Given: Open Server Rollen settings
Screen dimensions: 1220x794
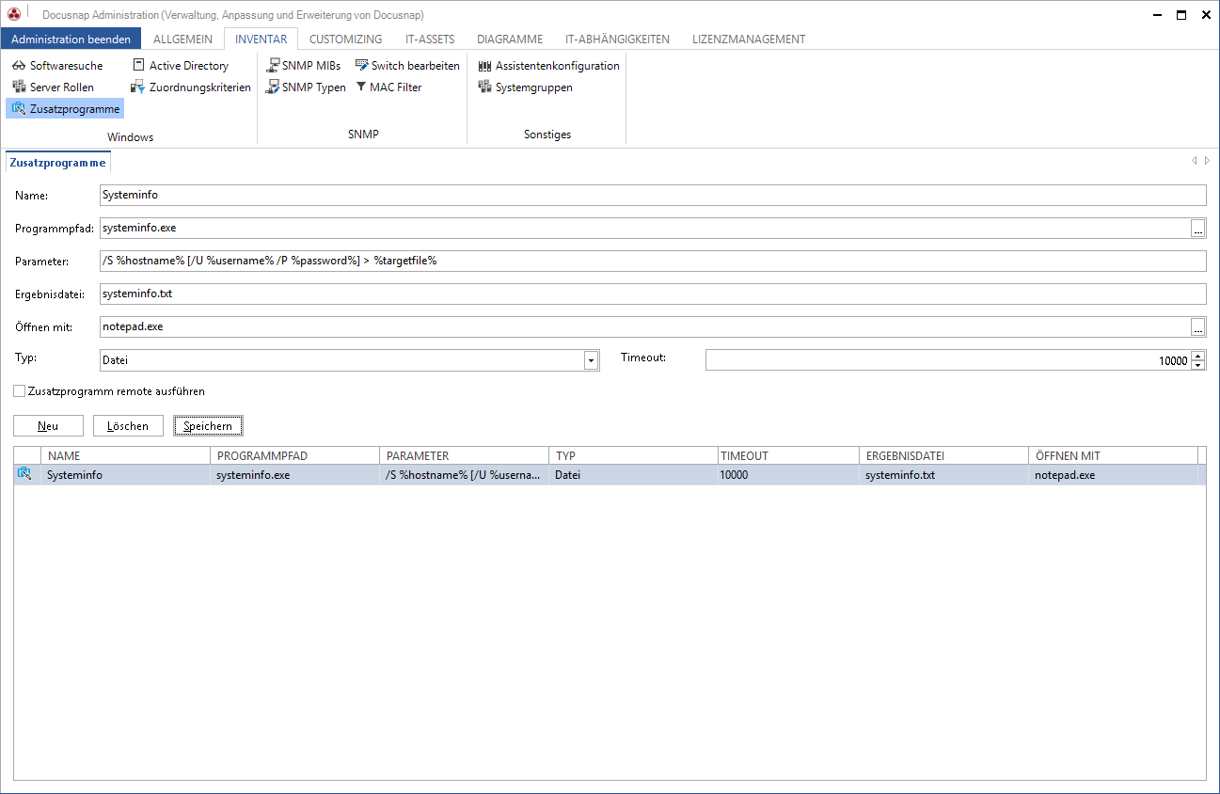Looking at the screenshot, I should coord(53,87).
